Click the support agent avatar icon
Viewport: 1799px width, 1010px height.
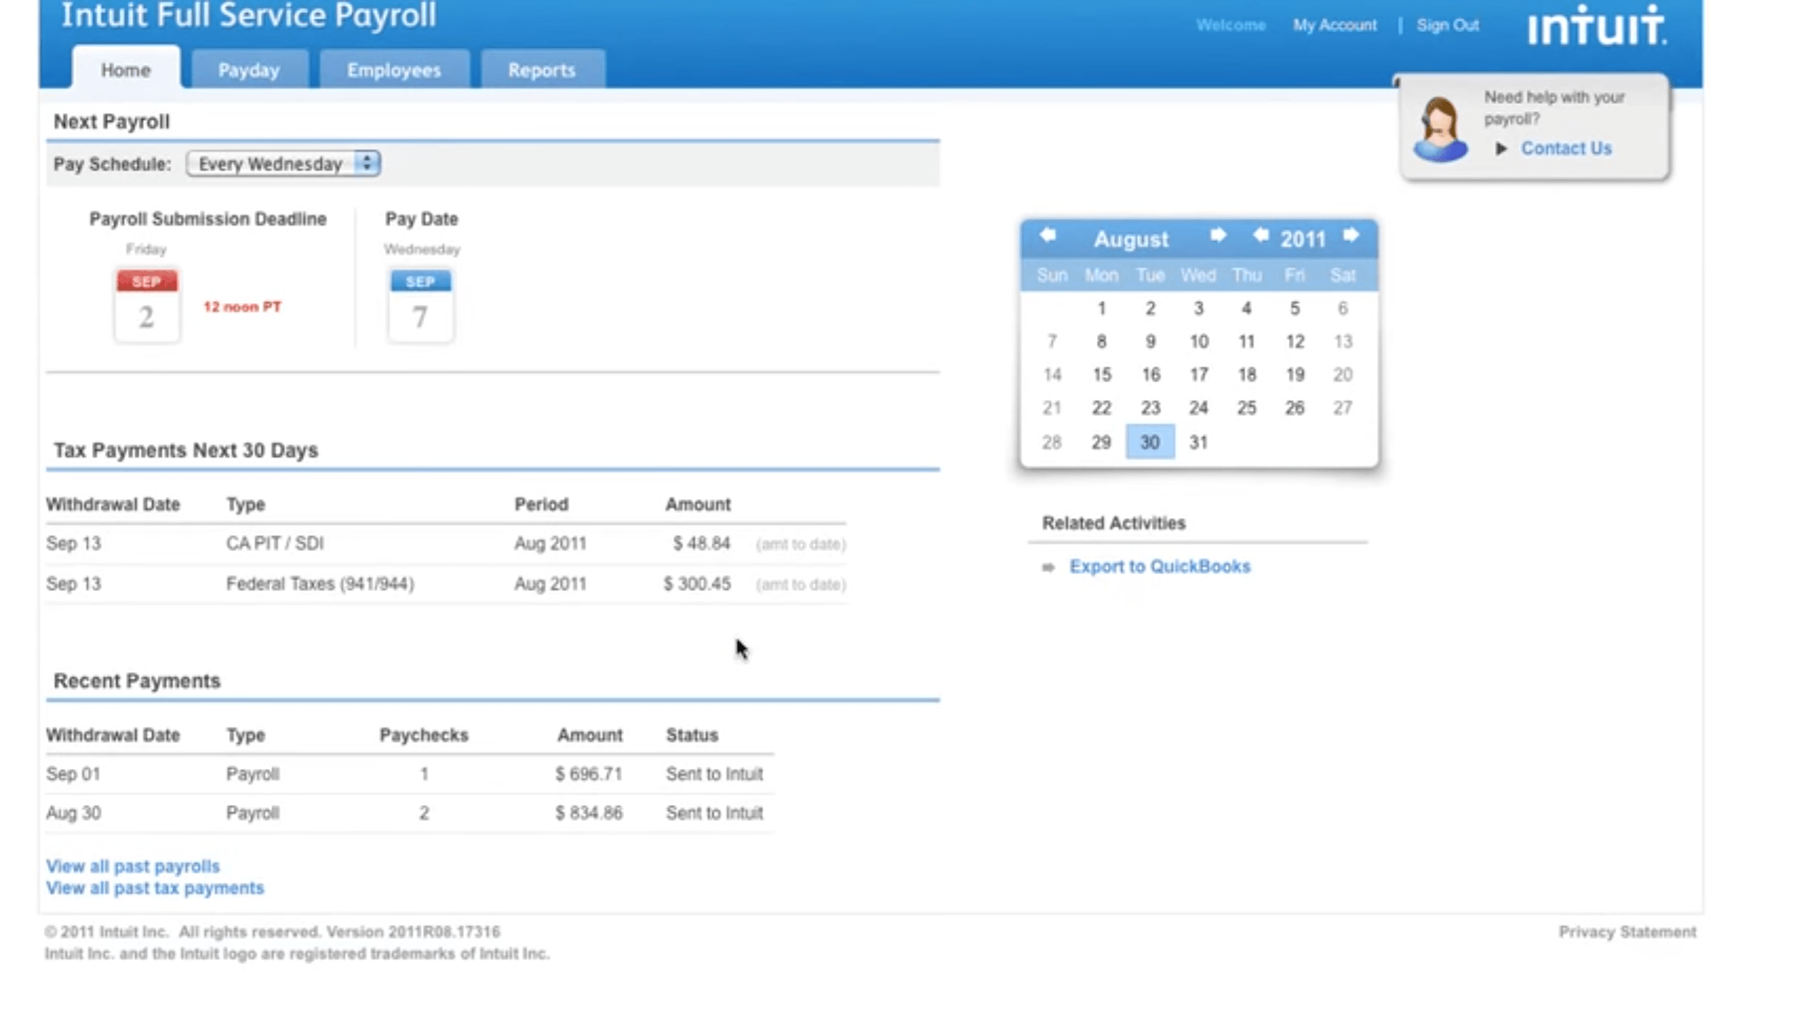1440,129
